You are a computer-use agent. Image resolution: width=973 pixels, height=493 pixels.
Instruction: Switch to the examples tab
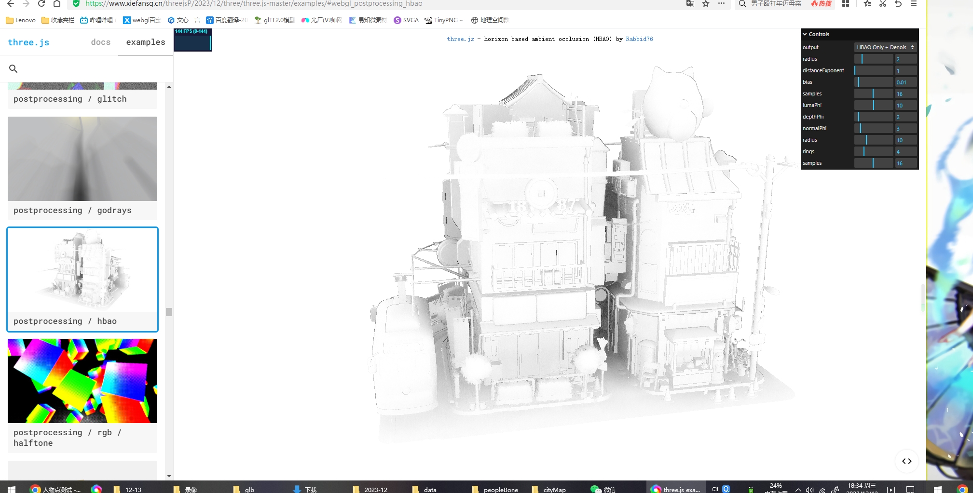click(x=146, y=42)
